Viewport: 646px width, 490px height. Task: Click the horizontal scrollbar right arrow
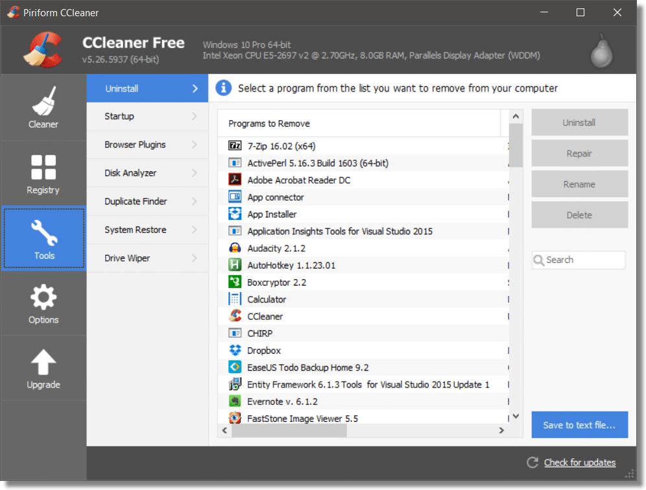point(501,430)
